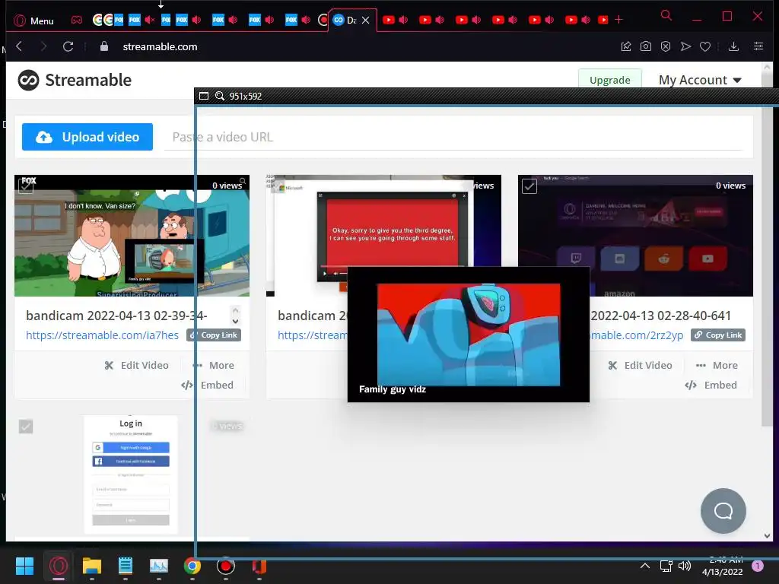The image size is (779, 584).
Task: Open More options on the ia7hes card
Action: click(214, 366)
